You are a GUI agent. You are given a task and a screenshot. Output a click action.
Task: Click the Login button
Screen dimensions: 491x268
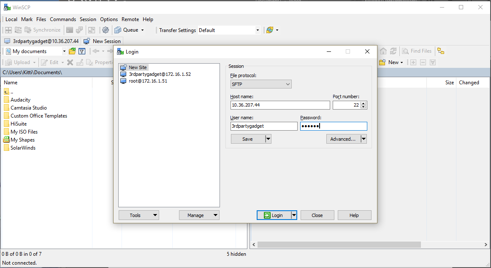274,215
